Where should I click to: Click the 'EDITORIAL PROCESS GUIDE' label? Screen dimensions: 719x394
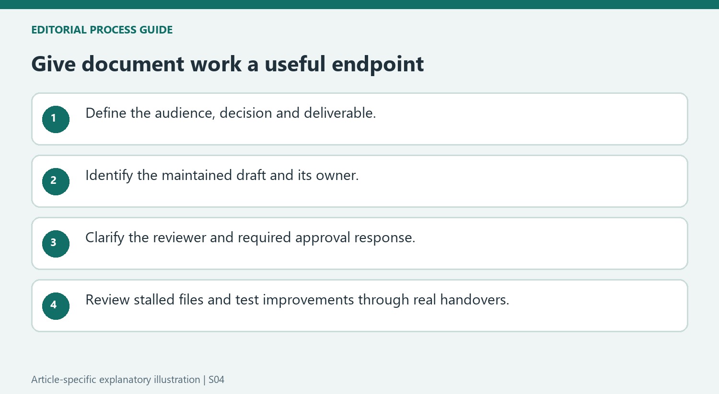click(102, 30)
